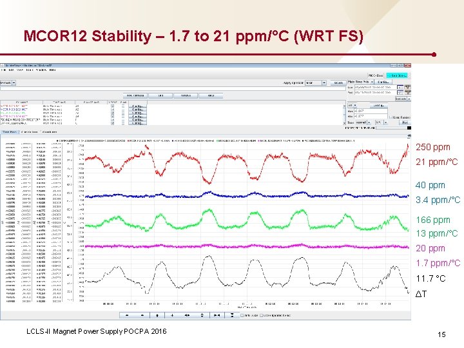This screenshot has height=348, width=464.
Task: Click button right of A1 axis dropdown
Action: [378, 105]
